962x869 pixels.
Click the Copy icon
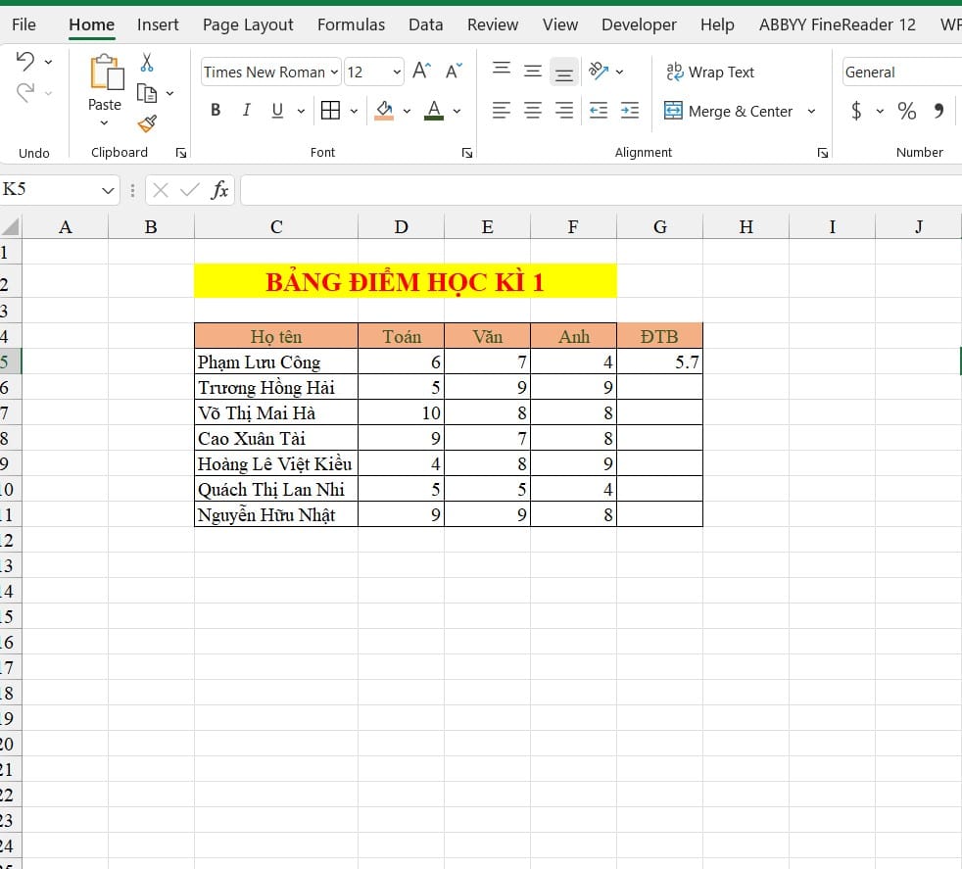point(147,93)
